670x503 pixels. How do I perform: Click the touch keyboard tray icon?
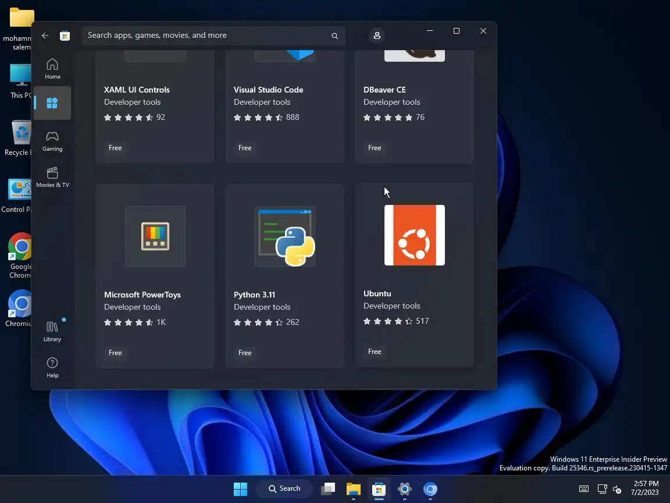click(x=584, y=489)
